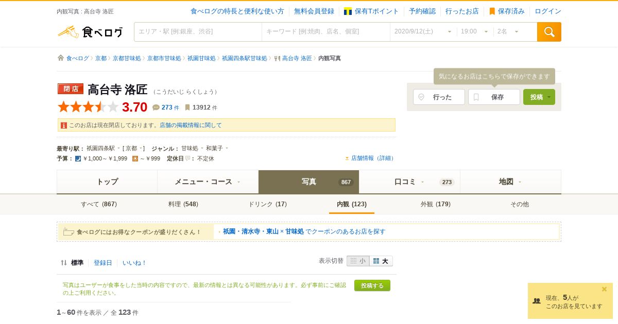The width and height of the screenshot is (618, 324).
Task: Expand the 京都 area dropdown arrow
Action: [141, 148]
